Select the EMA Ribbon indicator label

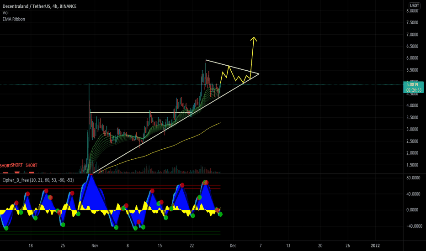pos(14,19)
